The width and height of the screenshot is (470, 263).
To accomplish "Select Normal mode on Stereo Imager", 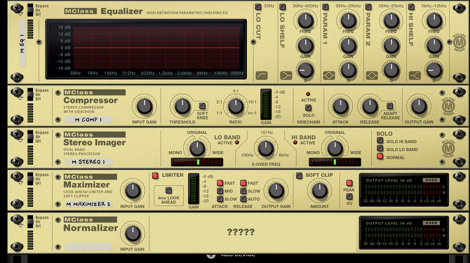I will tap(380, 156).
